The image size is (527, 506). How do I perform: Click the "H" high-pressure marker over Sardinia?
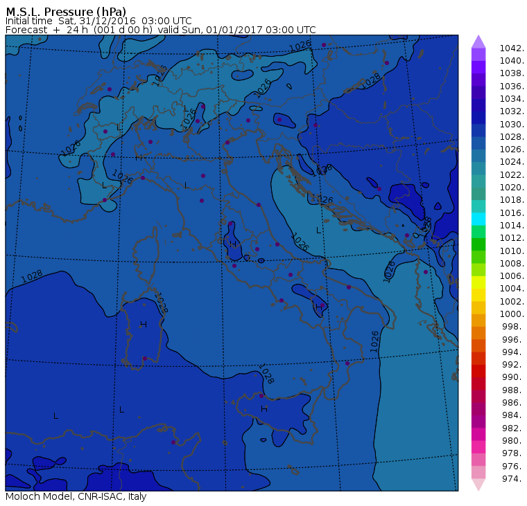[144, 325]
